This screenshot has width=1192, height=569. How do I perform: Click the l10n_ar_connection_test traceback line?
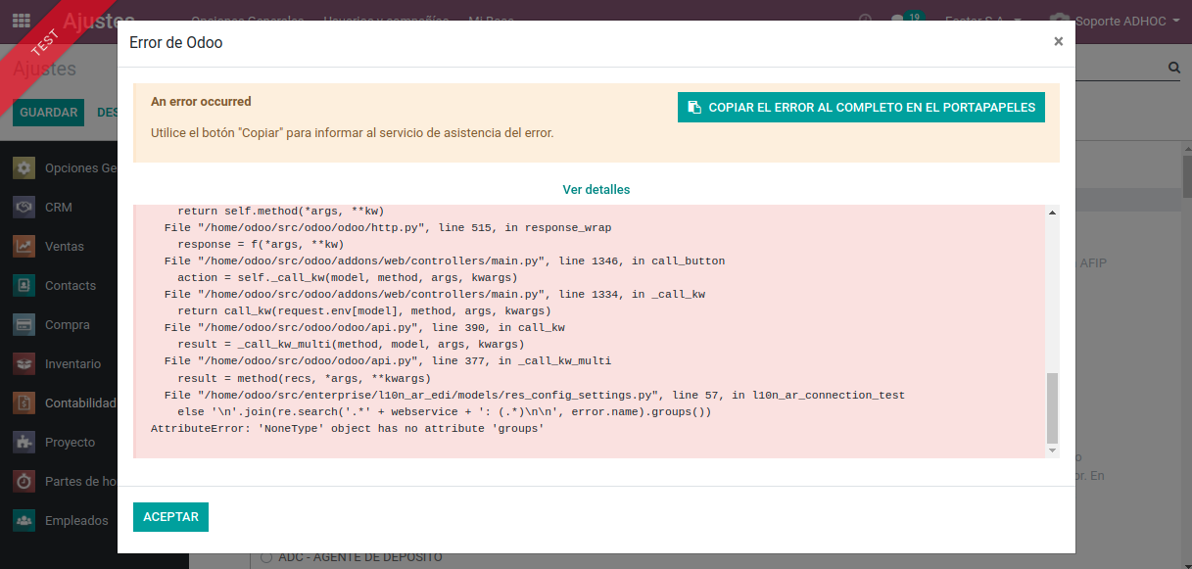535,396
